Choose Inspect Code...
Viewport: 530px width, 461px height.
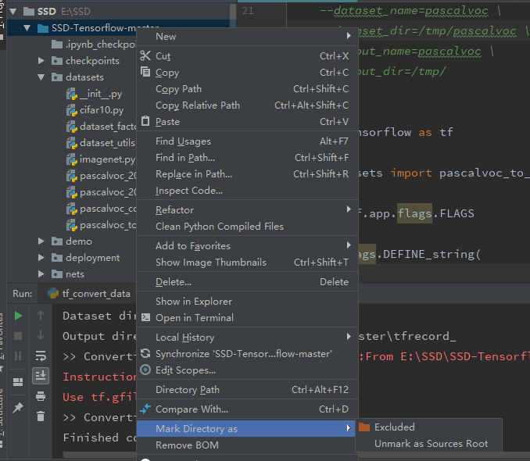tap(247, 191)
